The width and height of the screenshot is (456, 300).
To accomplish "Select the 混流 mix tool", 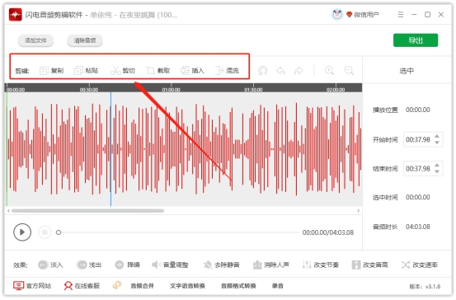I will pyautogui.click(x=227, y=70).
